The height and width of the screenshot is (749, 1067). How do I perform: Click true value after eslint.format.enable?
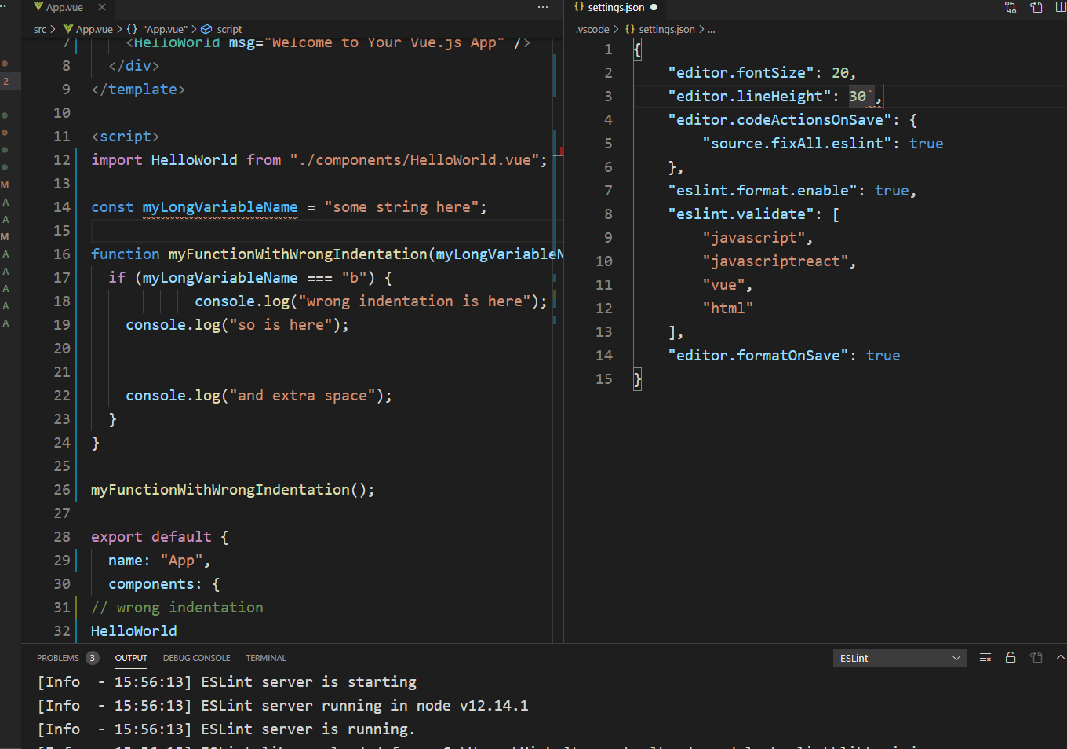tap(891, 190)
